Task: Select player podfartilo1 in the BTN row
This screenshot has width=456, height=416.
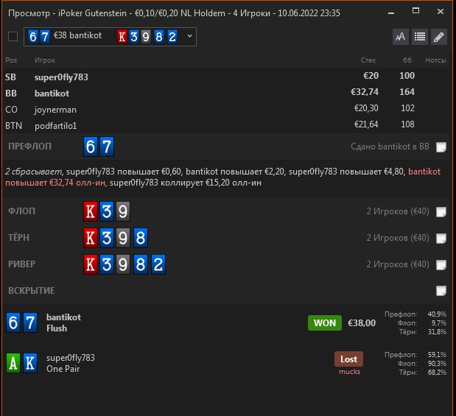Action: [55, 126]
